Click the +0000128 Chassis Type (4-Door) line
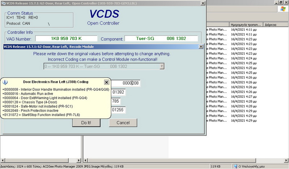Screen dimensions: 289x169 (x=30, y=102)
